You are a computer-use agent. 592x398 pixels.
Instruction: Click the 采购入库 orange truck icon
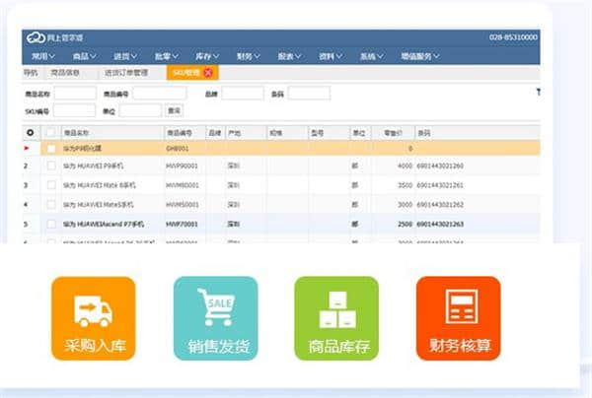point(93,318)
